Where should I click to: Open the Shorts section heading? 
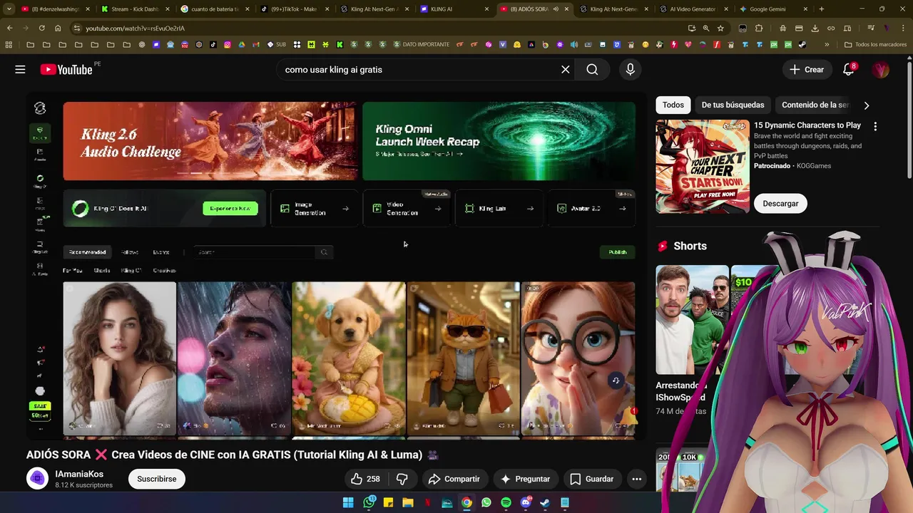[x=690, y=246]
